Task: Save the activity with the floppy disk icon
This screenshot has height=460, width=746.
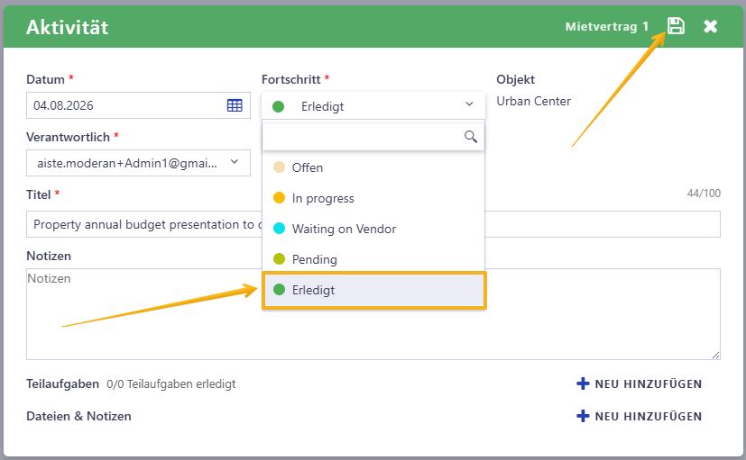Action: 676,25
